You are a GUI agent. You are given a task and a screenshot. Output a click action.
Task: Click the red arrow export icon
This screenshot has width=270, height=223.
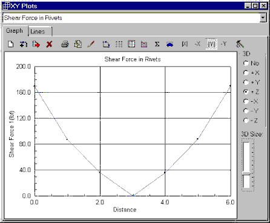point(36,44)
